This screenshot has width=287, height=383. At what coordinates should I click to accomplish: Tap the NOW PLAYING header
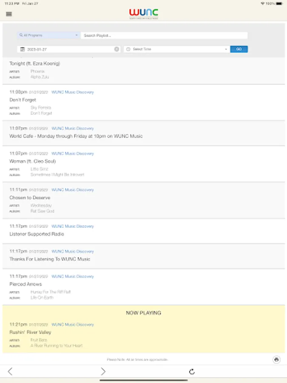tap(144, 313)
